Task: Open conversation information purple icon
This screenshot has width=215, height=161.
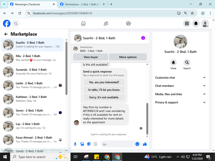Action: point(143,38)
